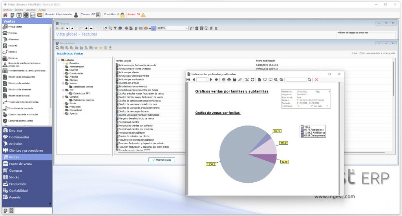Screen dimensions: 402x216
Task: Refresh the report with the circular arrows icon
Action: click(252, 80)
